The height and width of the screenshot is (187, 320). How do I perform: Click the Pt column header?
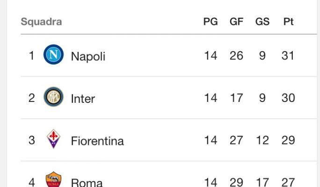tap(288, 22)
